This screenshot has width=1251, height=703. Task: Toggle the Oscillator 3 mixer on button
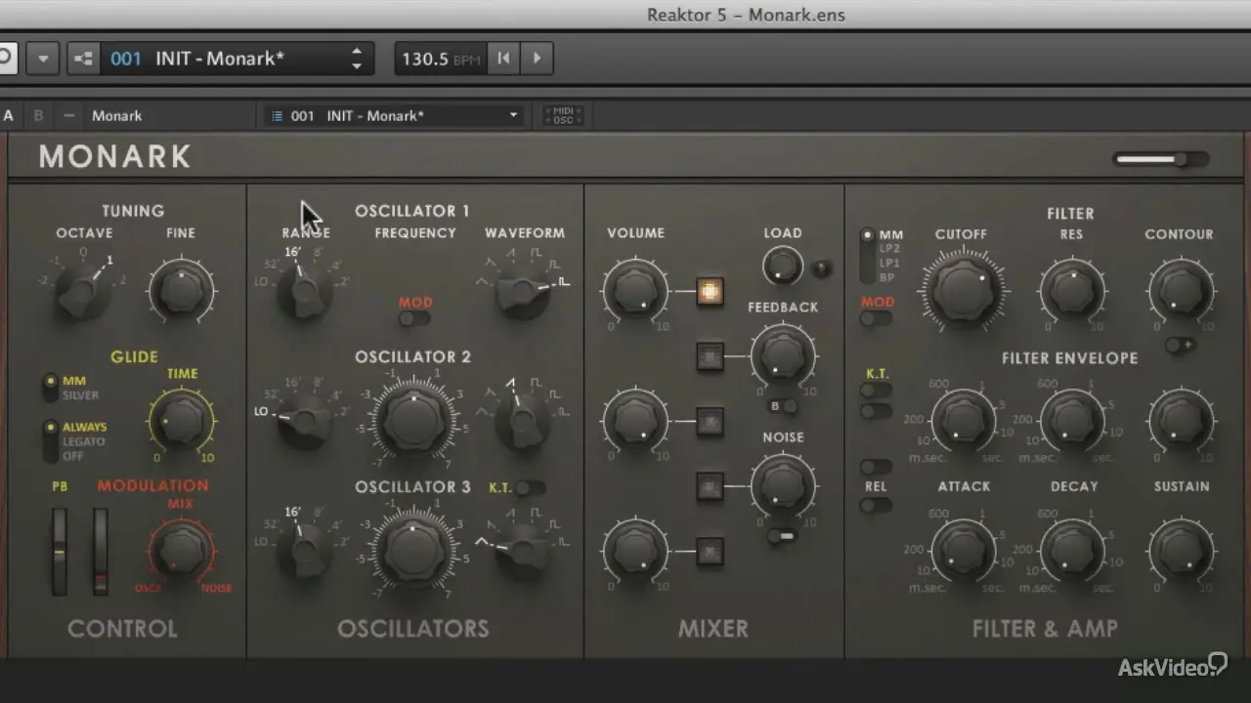click(x=711, y=552)
